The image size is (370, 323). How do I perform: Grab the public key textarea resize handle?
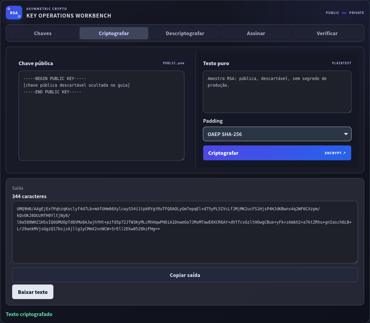182,158
